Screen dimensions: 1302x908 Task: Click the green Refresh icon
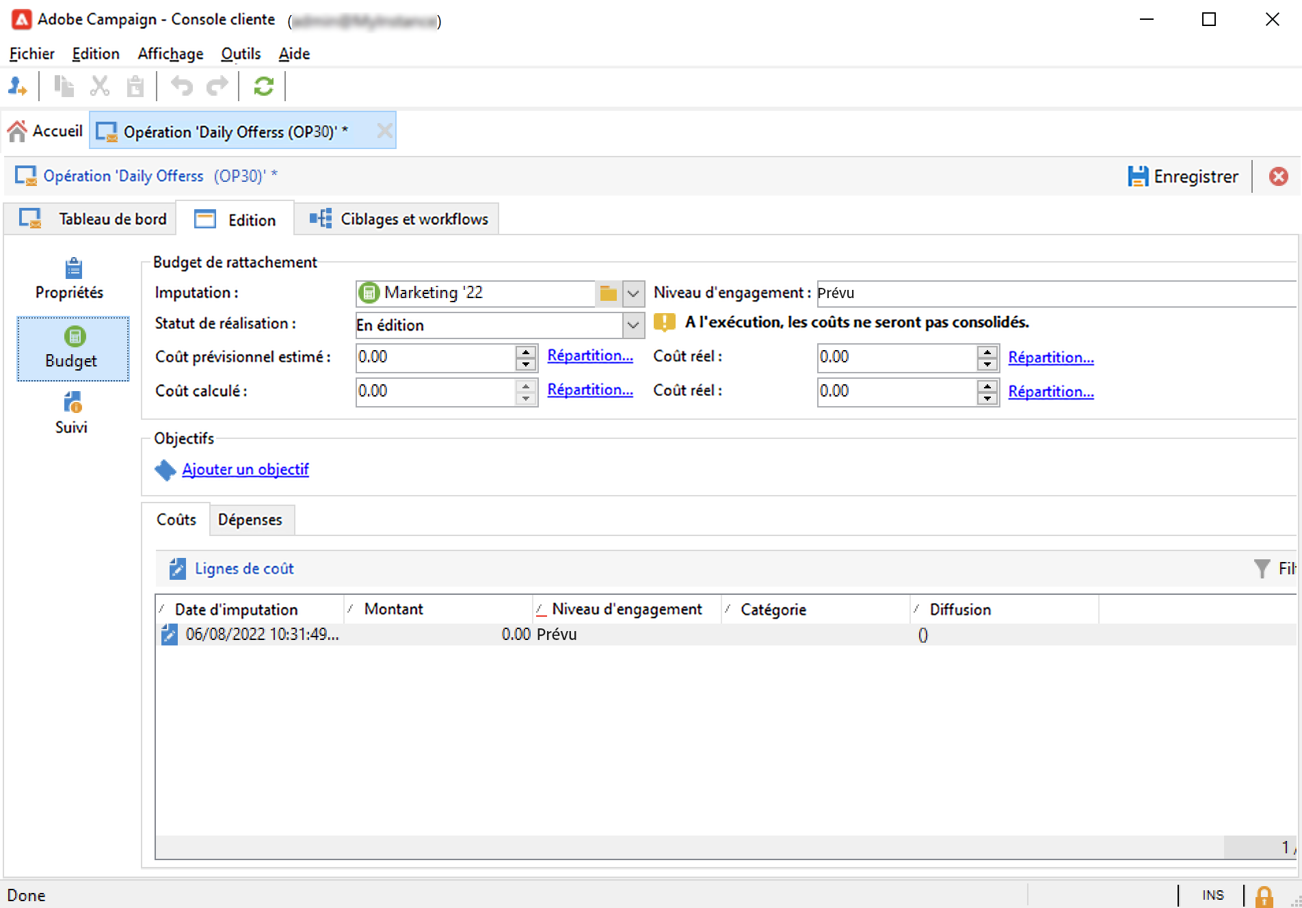[x=264, y=87]
